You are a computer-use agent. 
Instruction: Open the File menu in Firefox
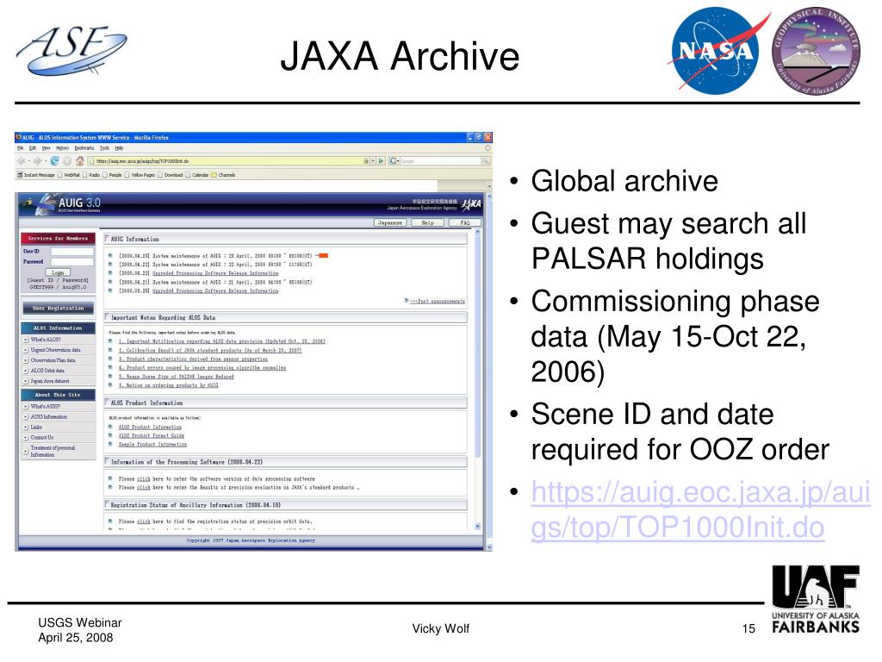(21, 148)
